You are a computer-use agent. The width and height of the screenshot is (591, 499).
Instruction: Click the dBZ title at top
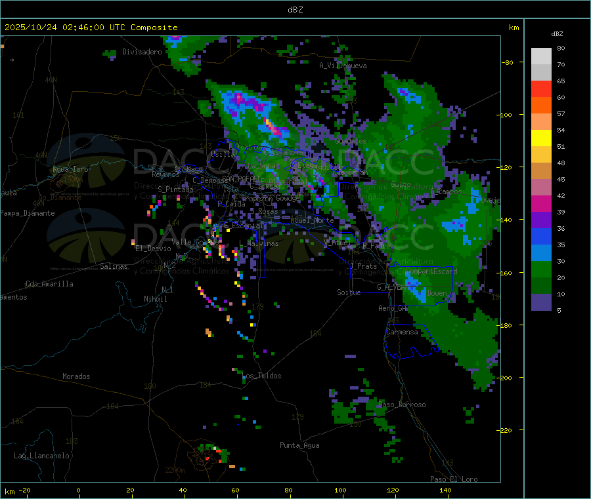click(295, 10)
